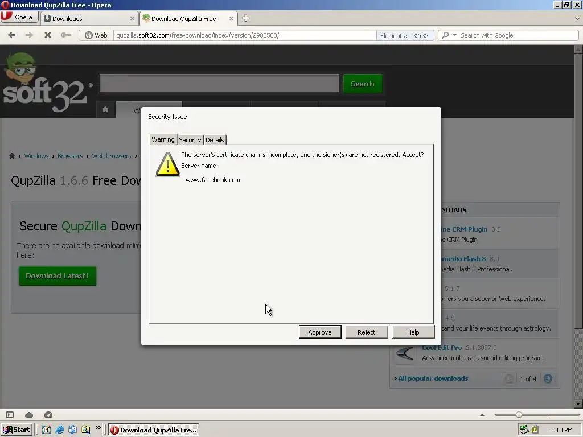Click the soft32 site search box
This screenshot has width=583, height=437.
point(219,83)
